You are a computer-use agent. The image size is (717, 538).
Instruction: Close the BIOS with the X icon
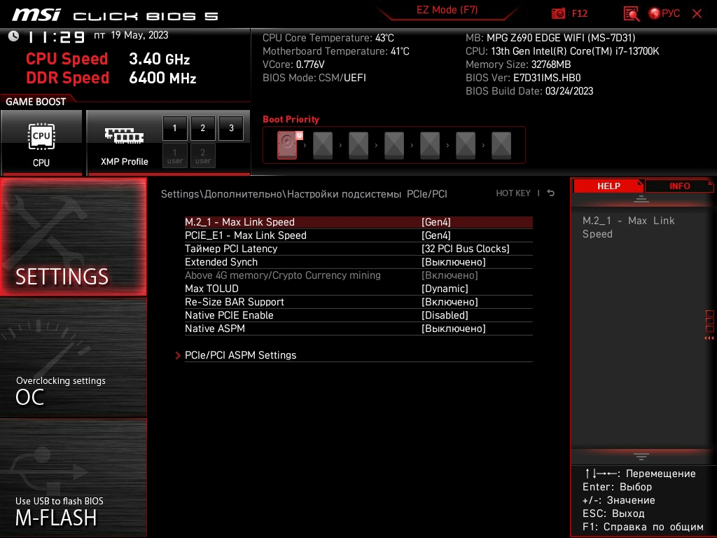click(x=697, y=13)
